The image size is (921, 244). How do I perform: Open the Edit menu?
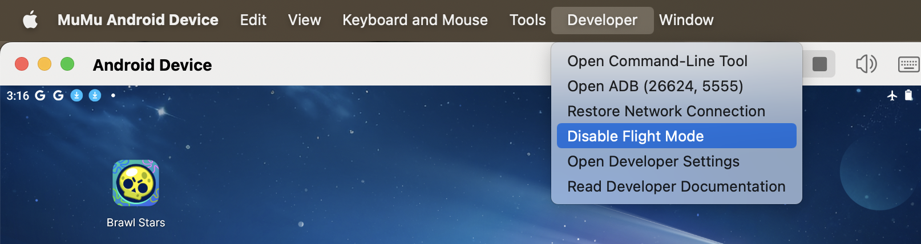pos(253,21)
